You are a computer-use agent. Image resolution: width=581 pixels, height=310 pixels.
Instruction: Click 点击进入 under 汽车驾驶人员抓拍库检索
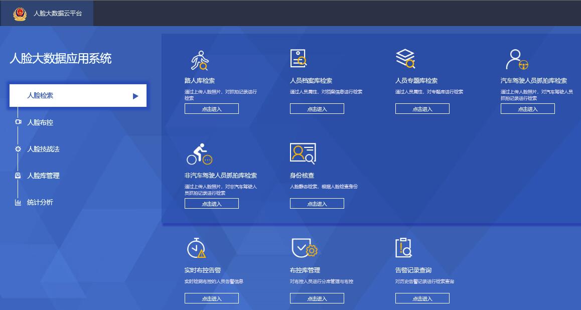(527, 109)
